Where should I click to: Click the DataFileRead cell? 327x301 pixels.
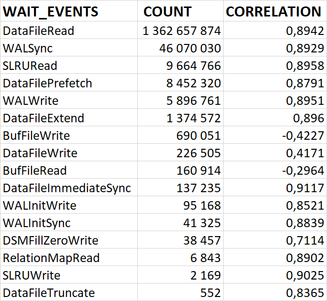[38, 31]
